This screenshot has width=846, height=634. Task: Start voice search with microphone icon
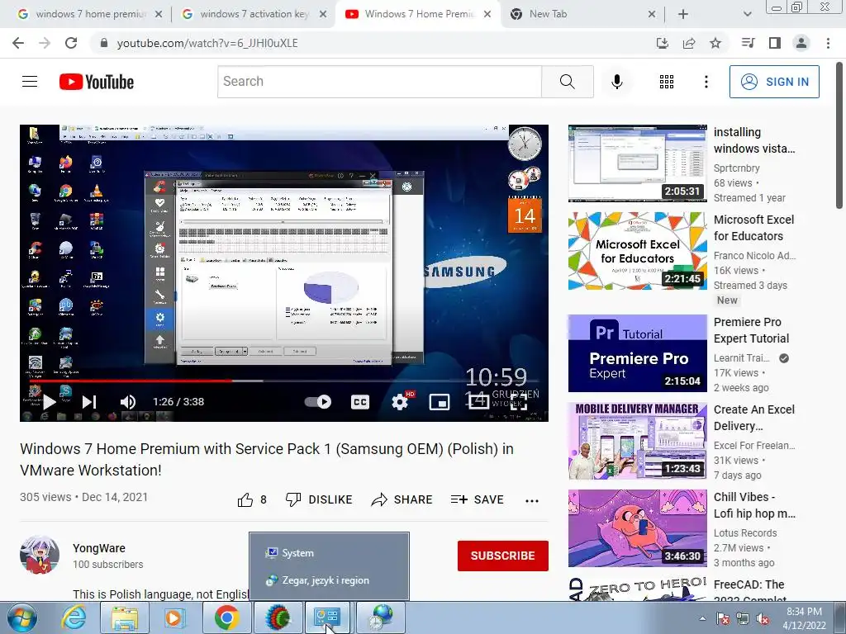coord(616,82)
